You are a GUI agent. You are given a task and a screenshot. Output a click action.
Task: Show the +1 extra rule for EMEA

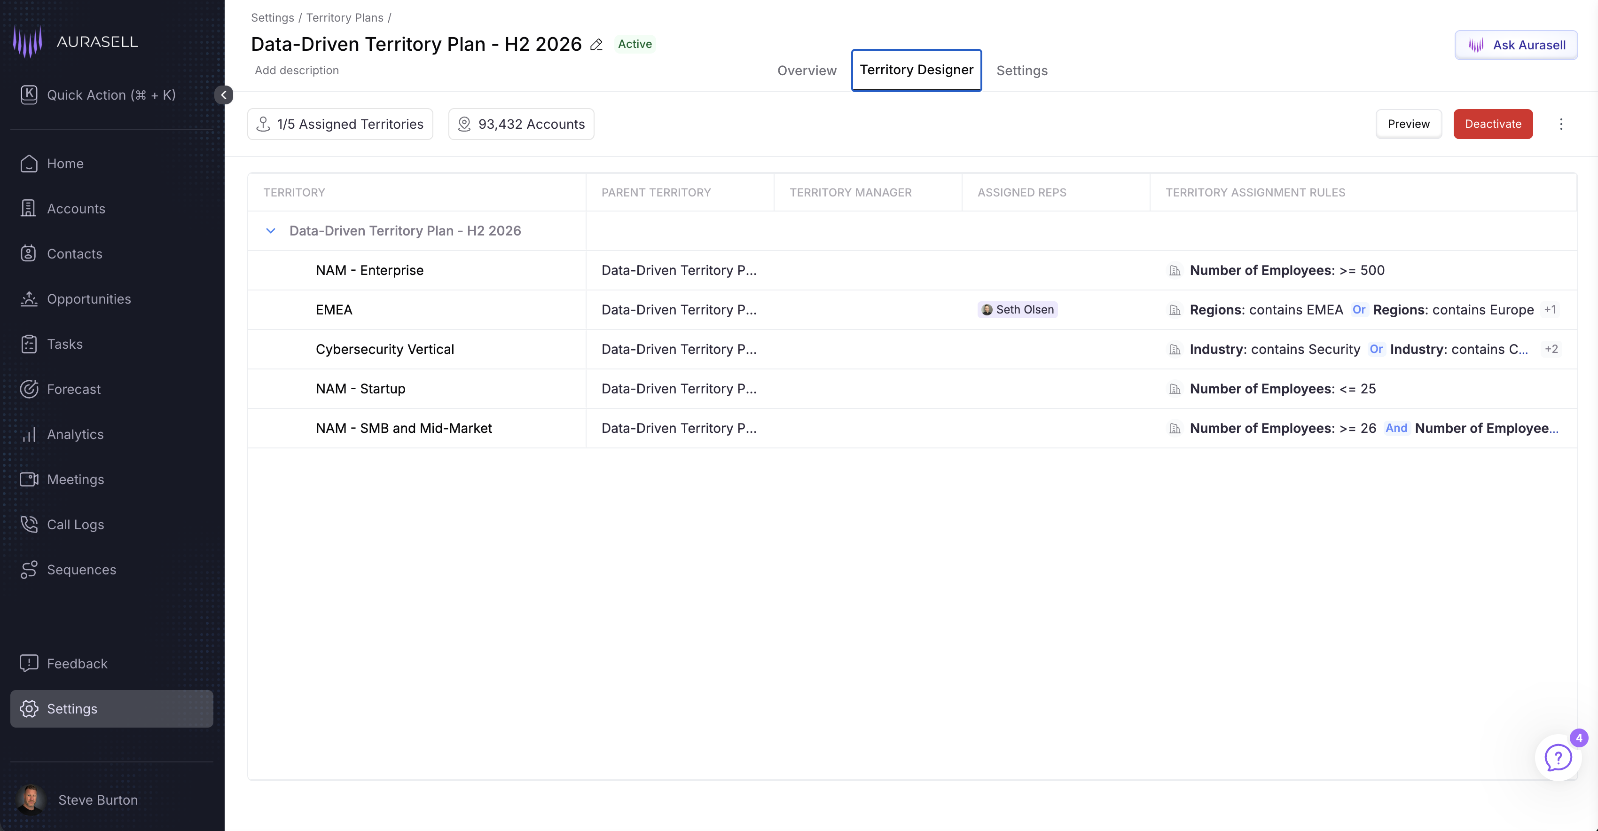pyautogui.click(x=1550, y=309)
